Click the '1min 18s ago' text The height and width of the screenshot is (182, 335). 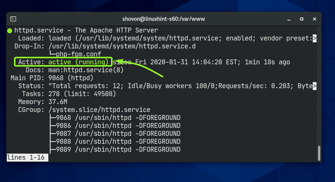pyautogui.click(x=267, y=62)
